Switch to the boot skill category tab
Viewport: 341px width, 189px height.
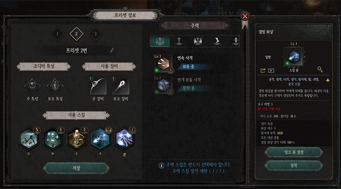pos(217,41)
